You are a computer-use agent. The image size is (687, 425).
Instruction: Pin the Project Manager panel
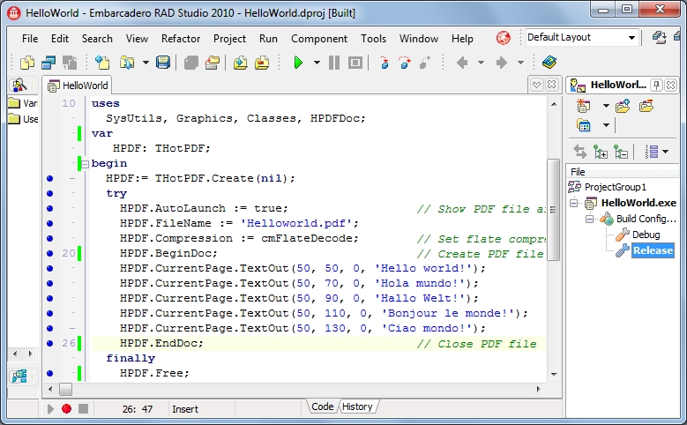656,85
